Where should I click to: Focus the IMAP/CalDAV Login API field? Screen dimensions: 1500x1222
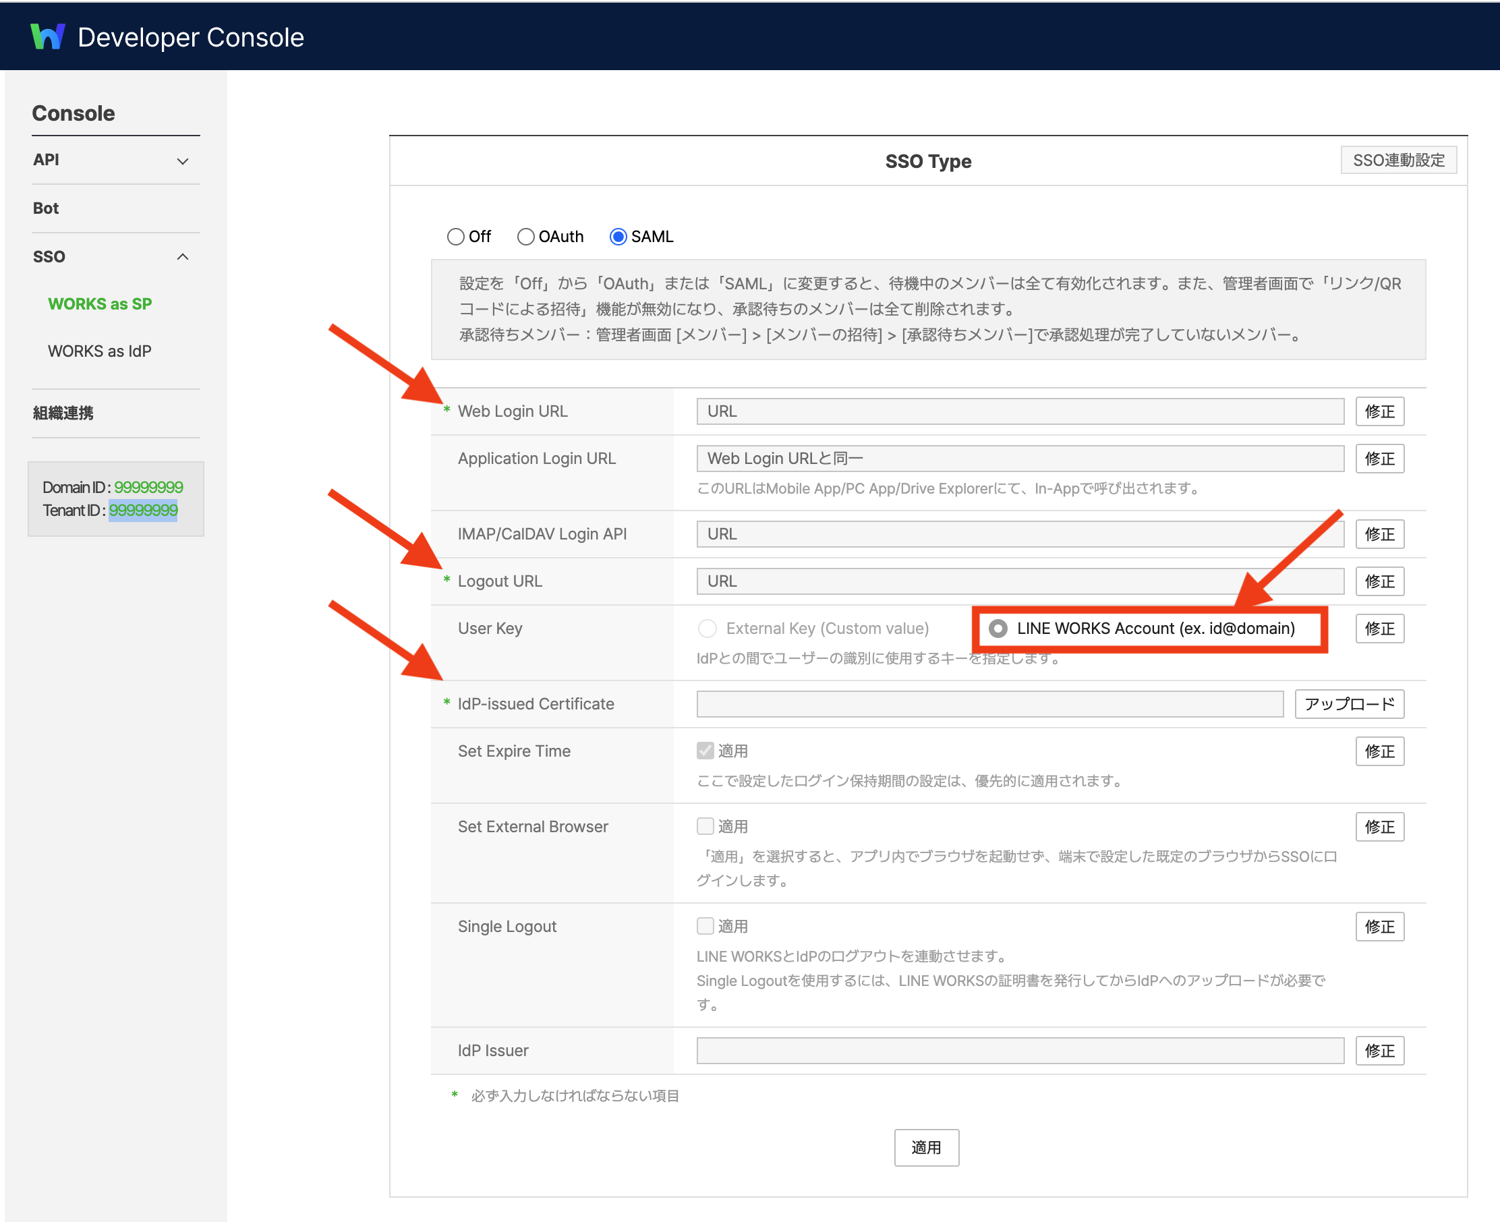click(x=1020, y=534)
